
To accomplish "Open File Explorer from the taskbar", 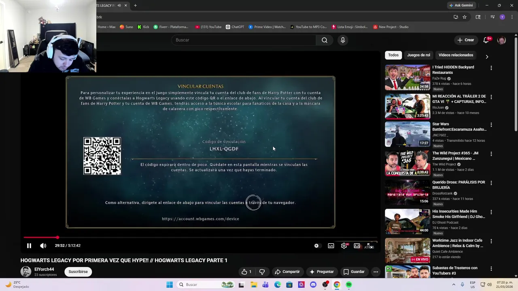I will tap(253, 285).
